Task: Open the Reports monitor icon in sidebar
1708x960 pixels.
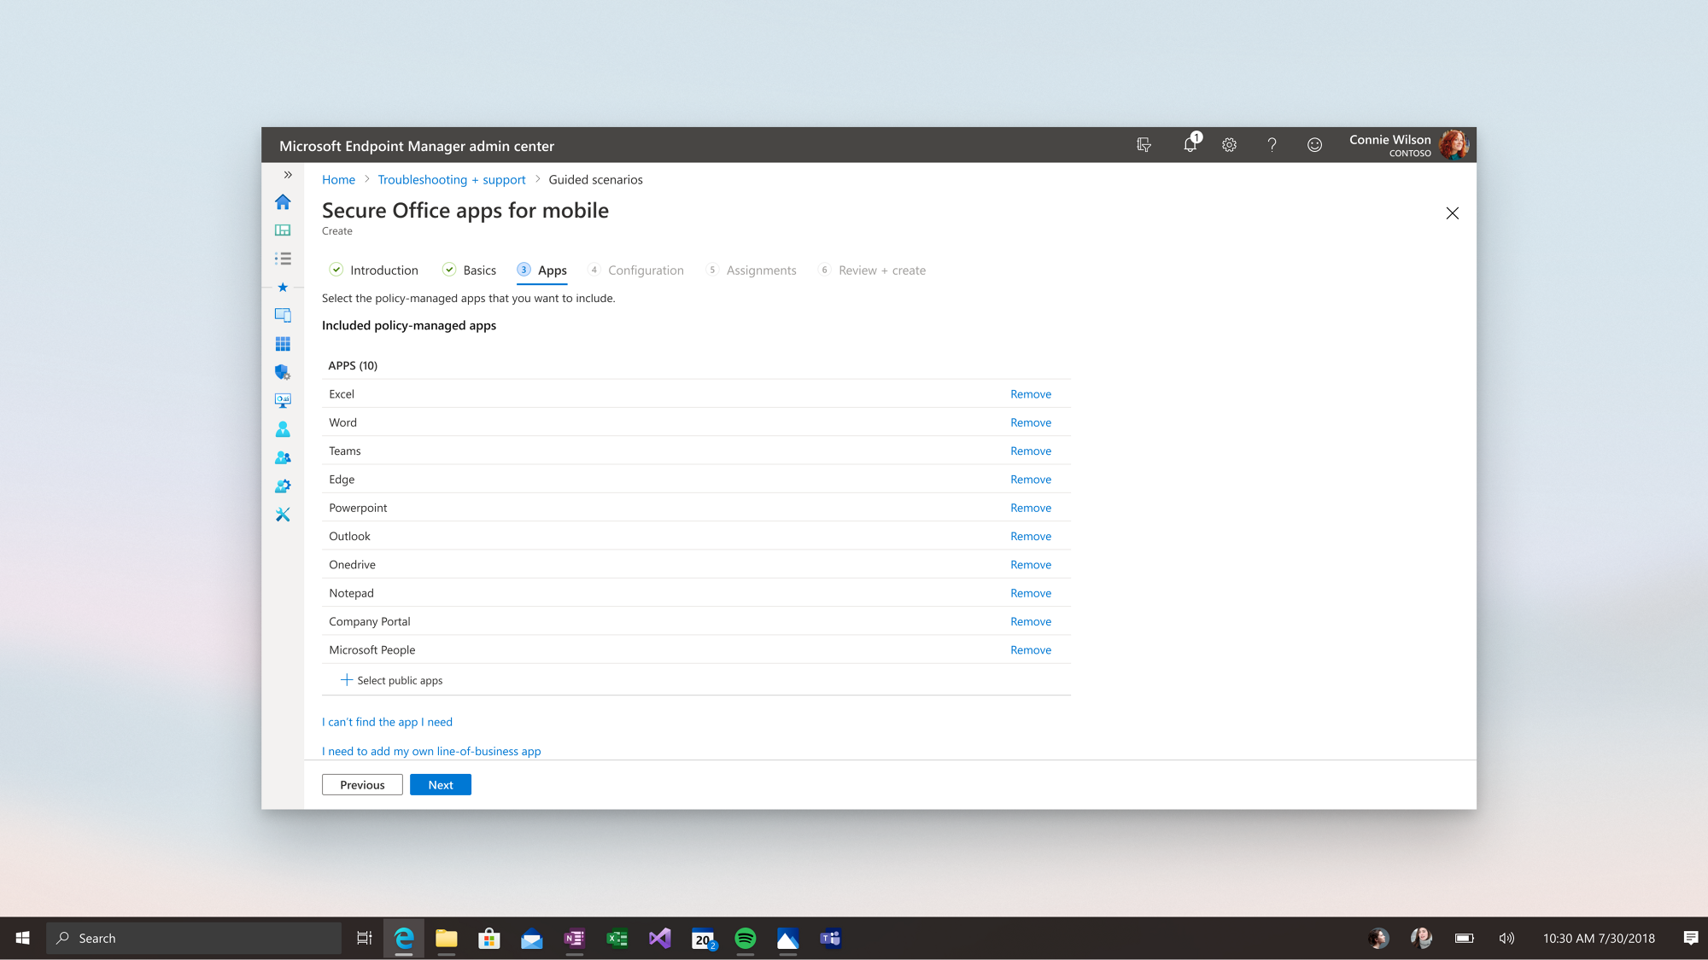Action: [x=283, y=400]
